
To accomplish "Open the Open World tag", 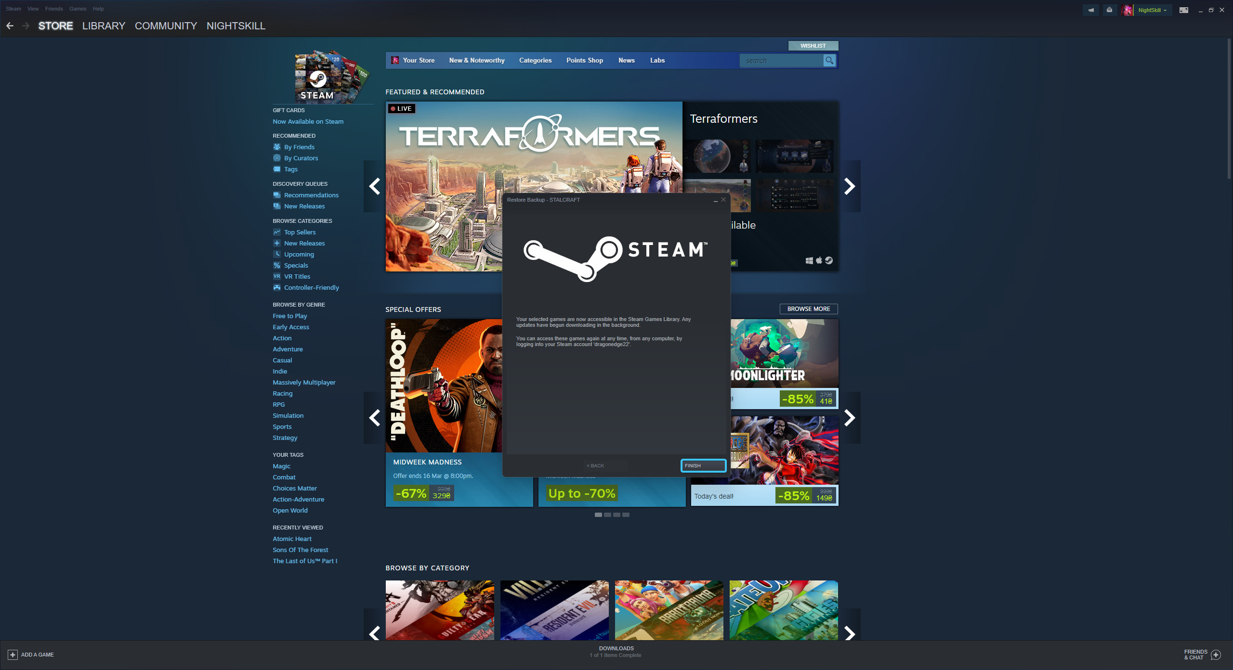I will (x=290, y=510).
